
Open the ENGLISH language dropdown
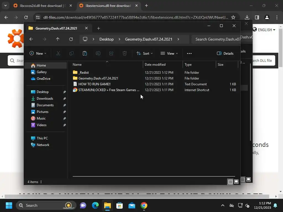click(x=264, y=30)
